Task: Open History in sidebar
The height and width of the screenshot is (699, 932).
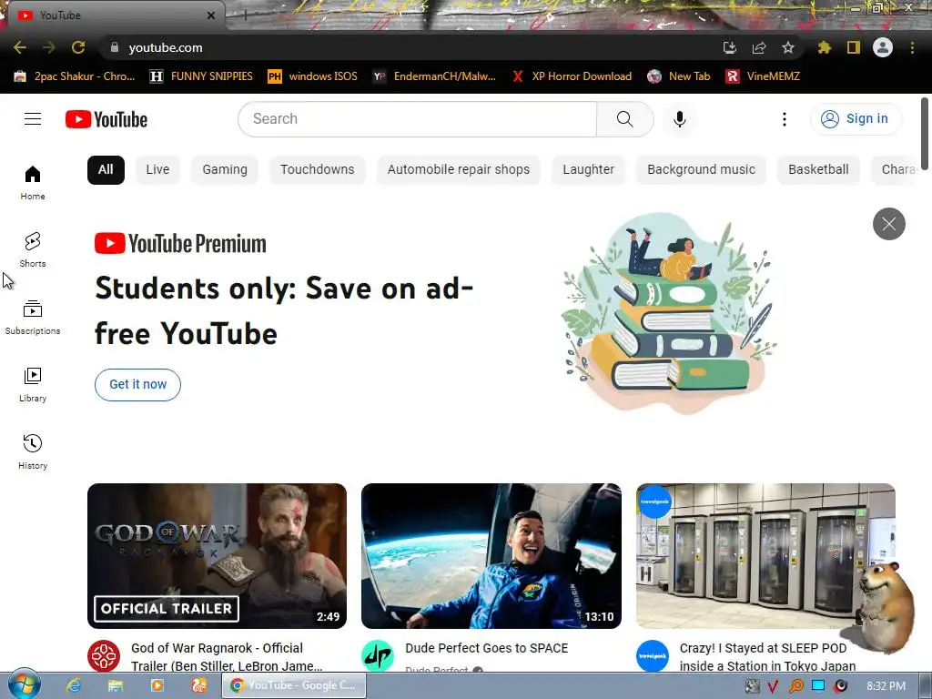Action: point(33,451)
